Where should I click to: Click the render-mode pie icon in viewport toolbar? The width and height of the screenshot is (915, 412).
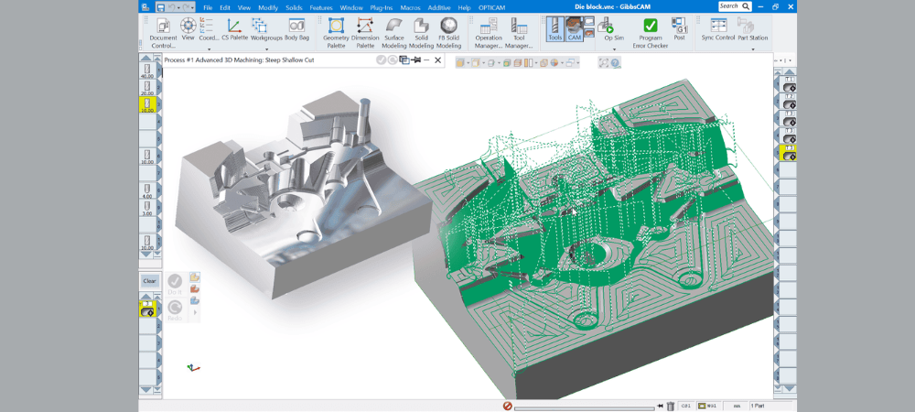point(554,63)
